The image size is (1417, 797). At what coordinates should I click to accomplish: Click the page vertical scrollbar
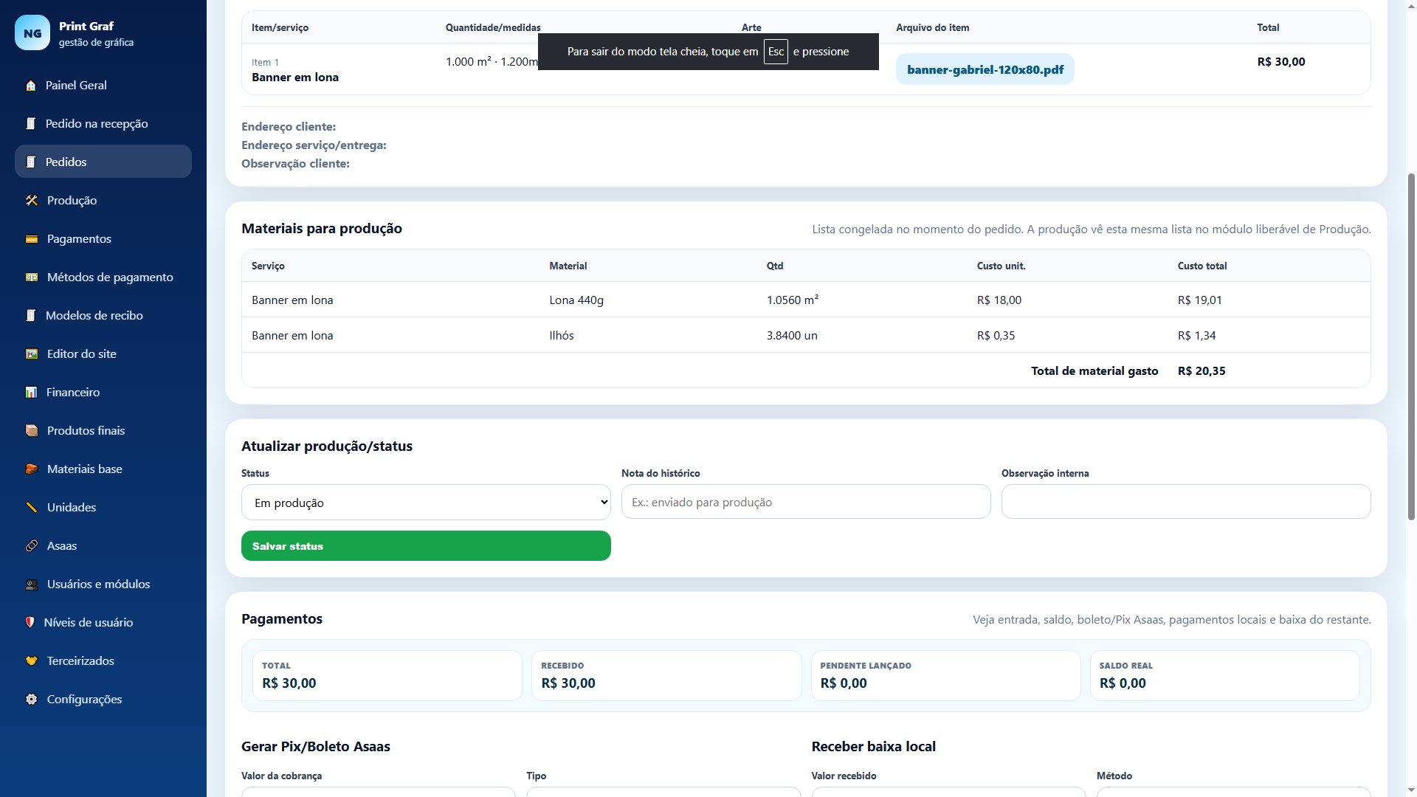pyautogui.click(x=1411, y=347)
